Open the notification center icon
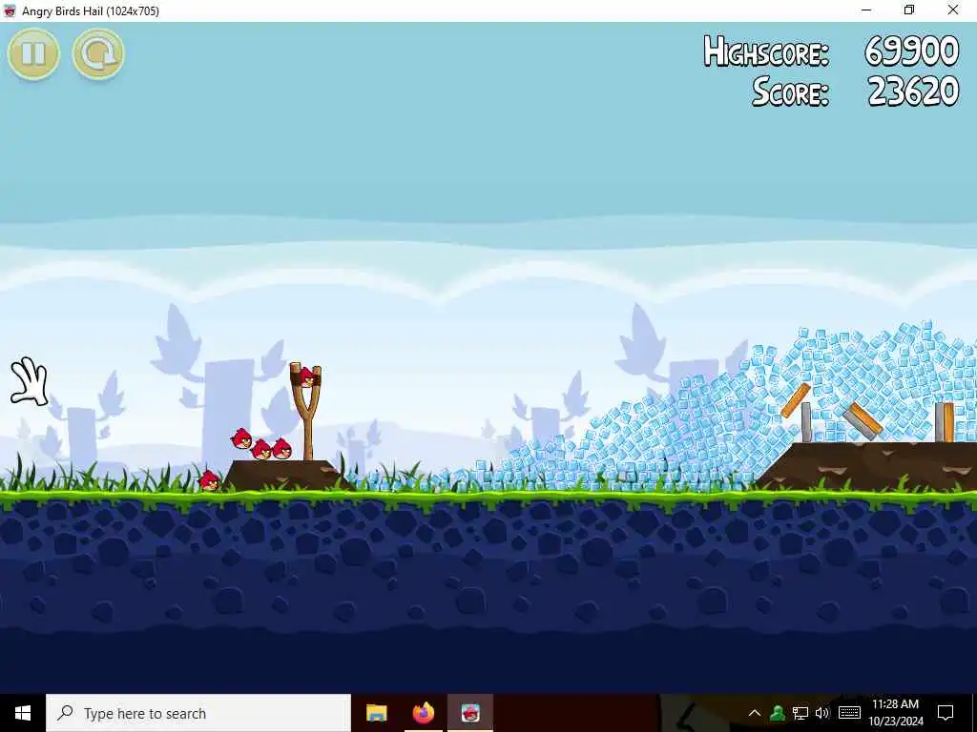This screenshot has height=732, width=977. click(x=946, y=713)
